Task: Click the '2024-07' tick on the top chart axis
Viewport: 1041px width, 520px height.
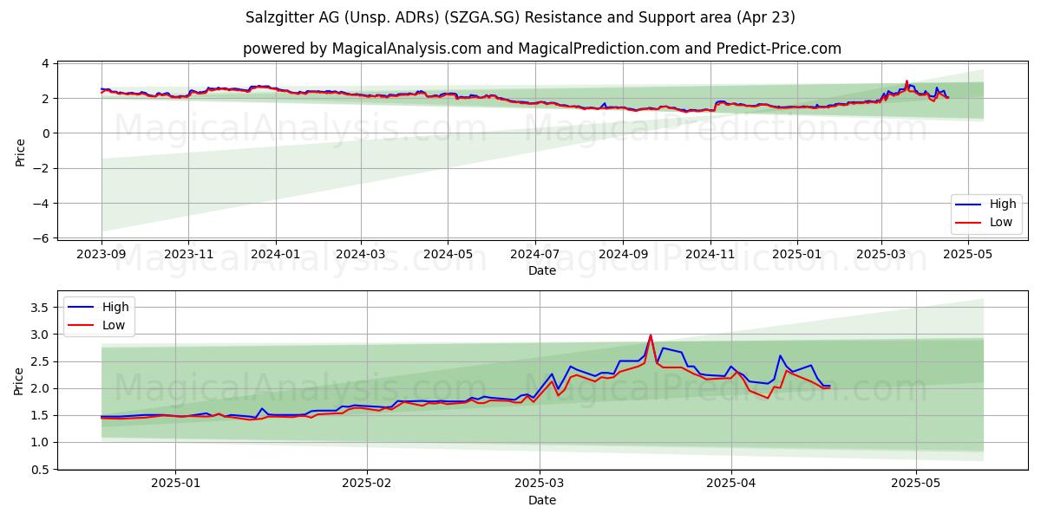Action: (534, 255)
